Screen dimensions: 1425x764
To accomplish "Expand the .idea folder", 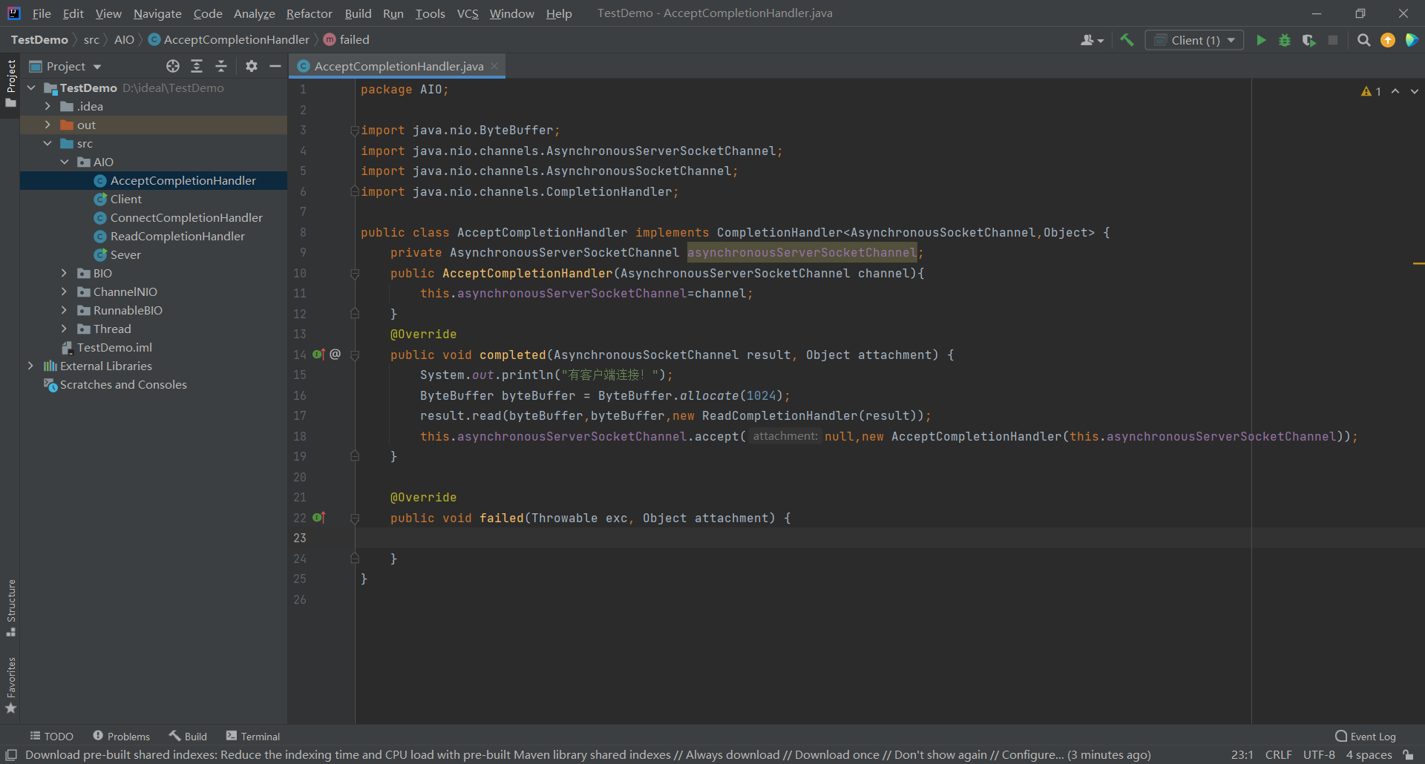I will (47, 106).
